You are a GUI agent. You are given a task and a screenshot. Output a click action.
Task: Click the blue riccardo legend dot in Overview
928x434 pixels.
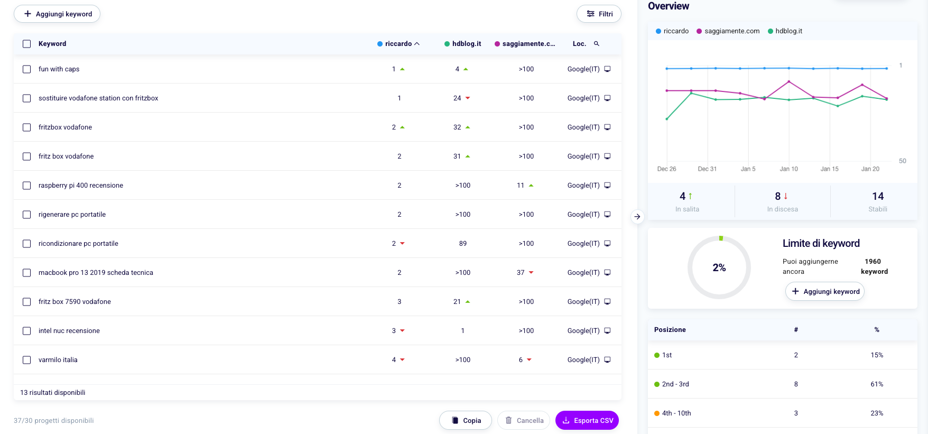click(658, 31)
